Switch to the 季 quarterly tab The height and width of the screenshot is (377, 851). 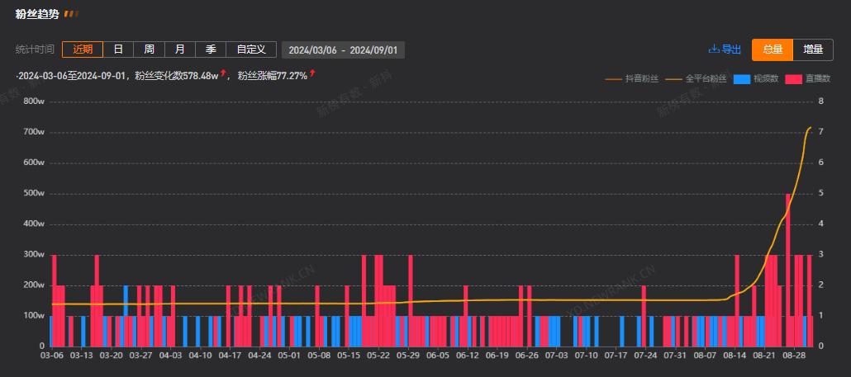click(212, 49)
